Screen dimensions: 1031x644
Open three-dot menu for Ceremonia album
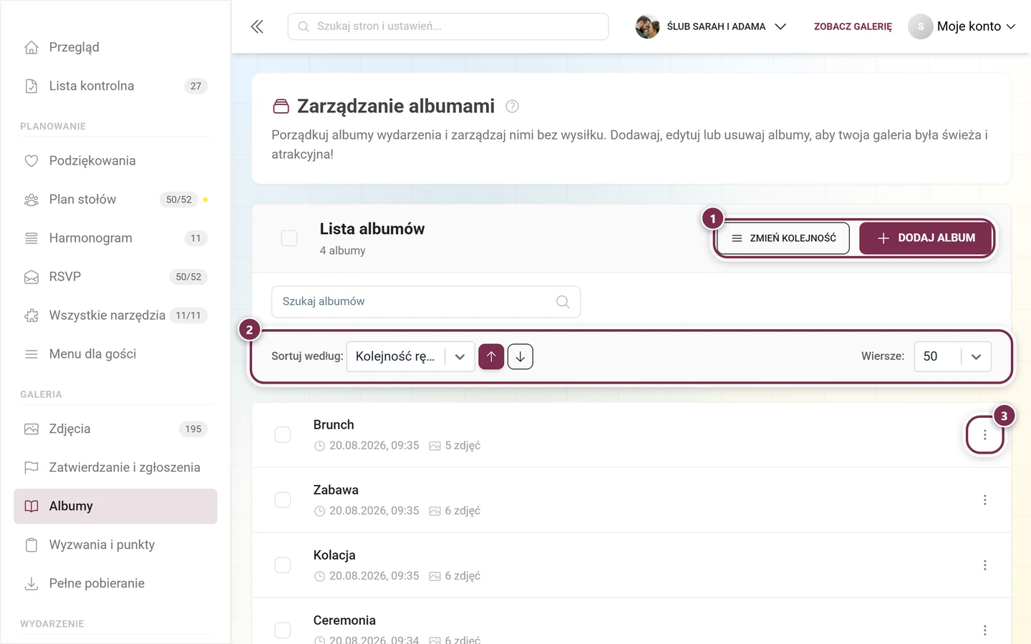point(985,630)
